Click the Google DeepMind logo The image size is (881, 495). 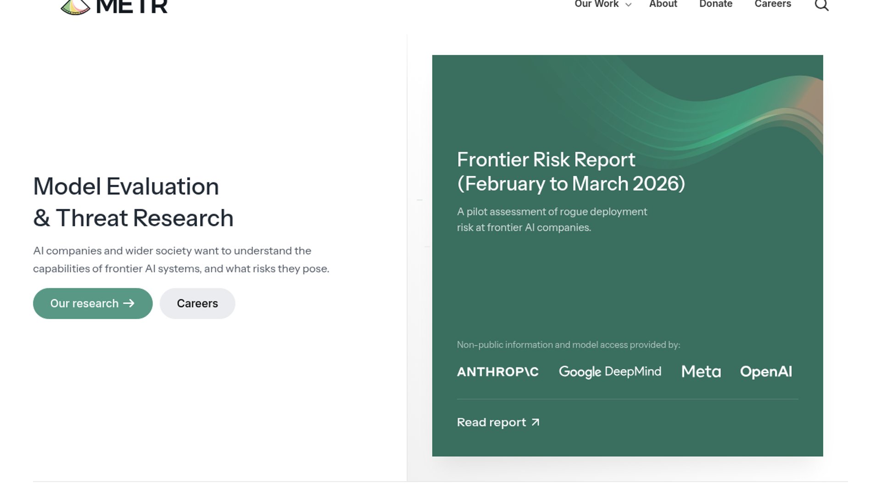[x=610, y=372]
